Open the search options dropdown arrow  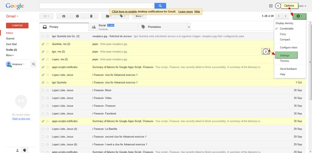coord(152,6)
